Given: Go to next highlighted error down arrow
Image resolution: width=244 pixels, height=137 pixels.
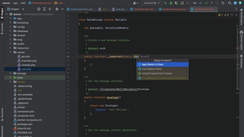Looking at the screenshot, I should click(236, 15).
